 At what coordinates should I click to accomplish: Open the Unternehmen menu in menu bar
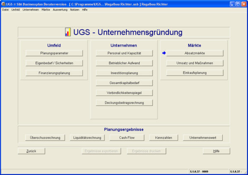31,9
